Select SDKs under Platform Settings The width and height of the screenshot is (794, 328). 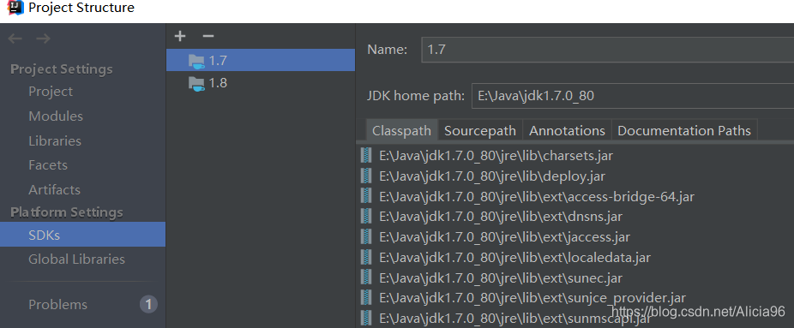click(82, 235)
